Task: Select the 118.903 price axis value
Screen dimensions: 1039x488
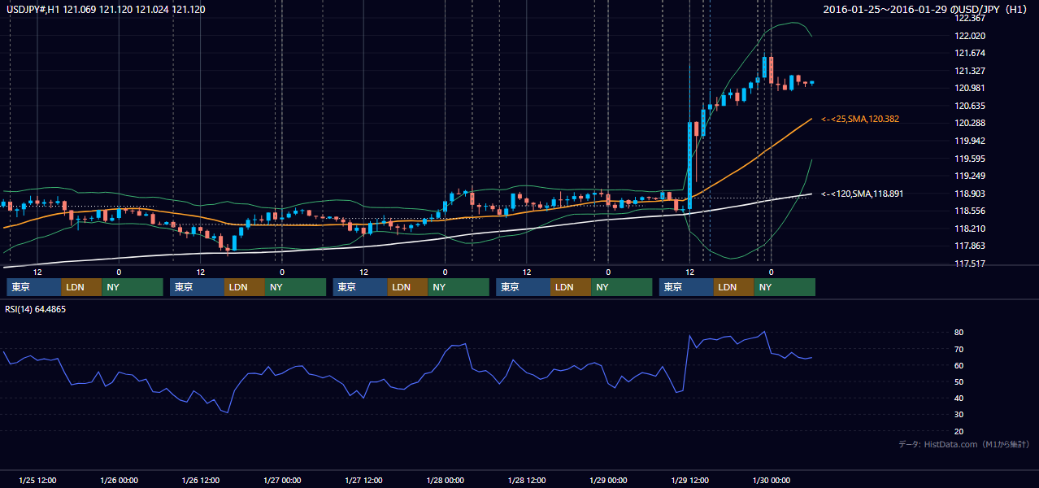Action: click(971, 194)
